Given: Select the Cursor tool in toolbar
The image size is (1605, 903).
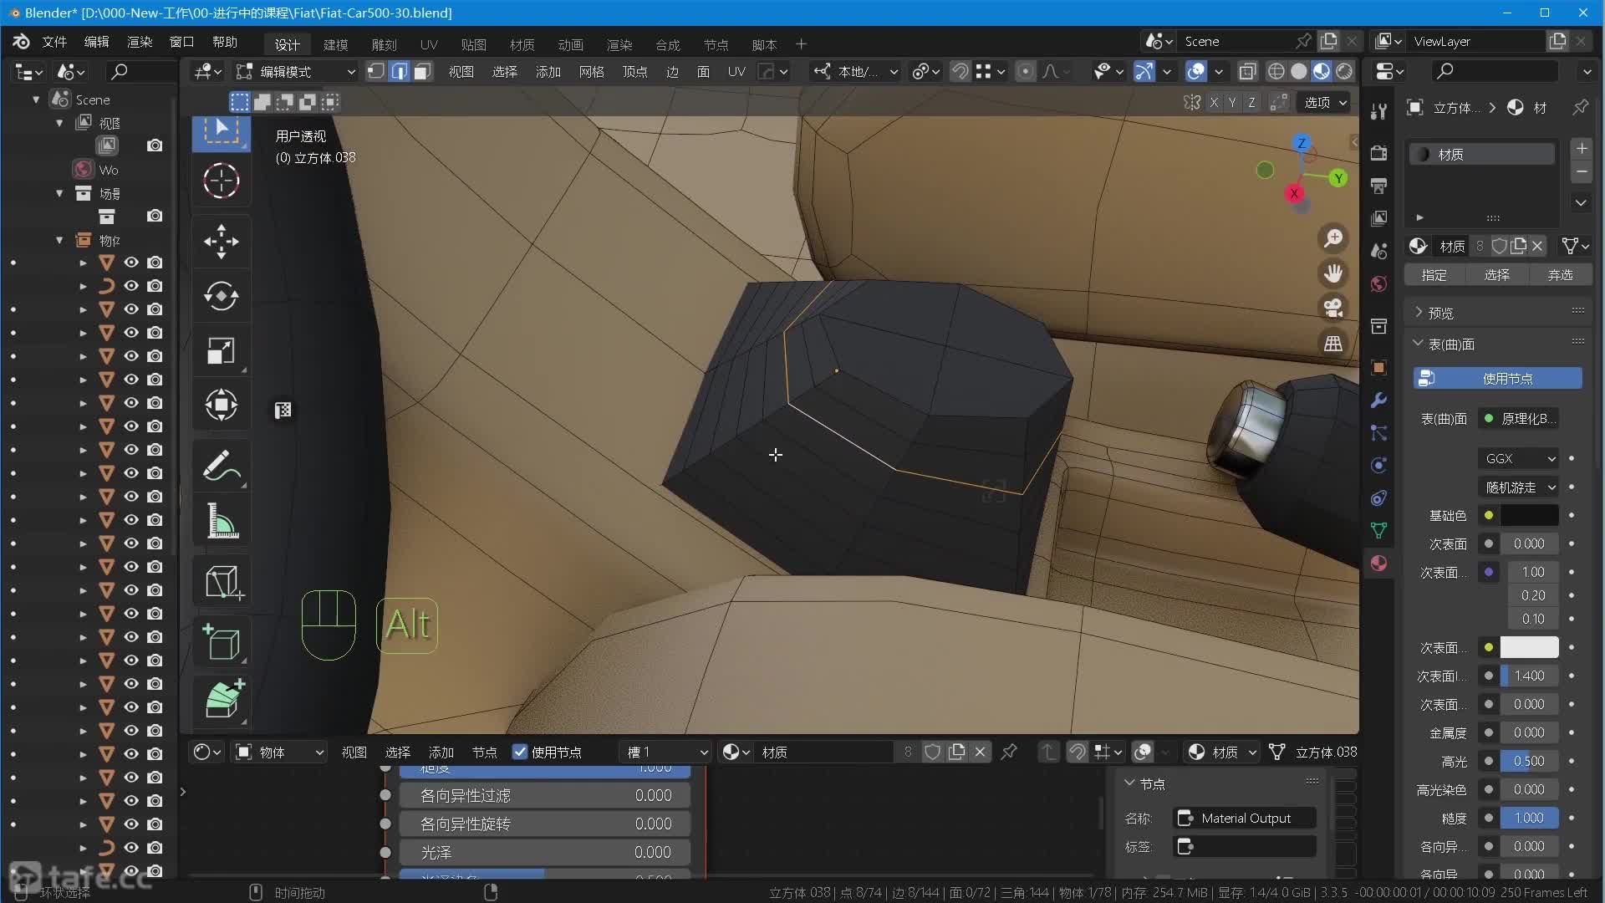Looking at the screenshot, I should coord(221,181).
